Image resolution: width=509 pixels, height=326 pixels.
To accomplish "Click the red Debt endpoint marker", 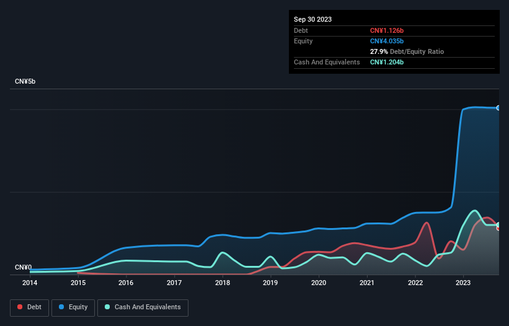I will click(x=498, y=228).
